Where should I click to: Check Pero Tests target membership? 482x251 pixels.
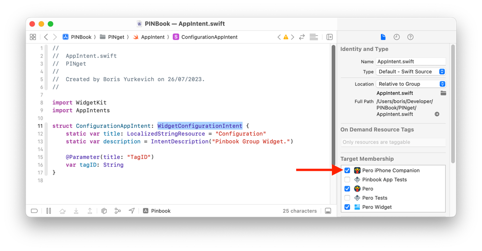pyautogui.click(x=347, y=198)
